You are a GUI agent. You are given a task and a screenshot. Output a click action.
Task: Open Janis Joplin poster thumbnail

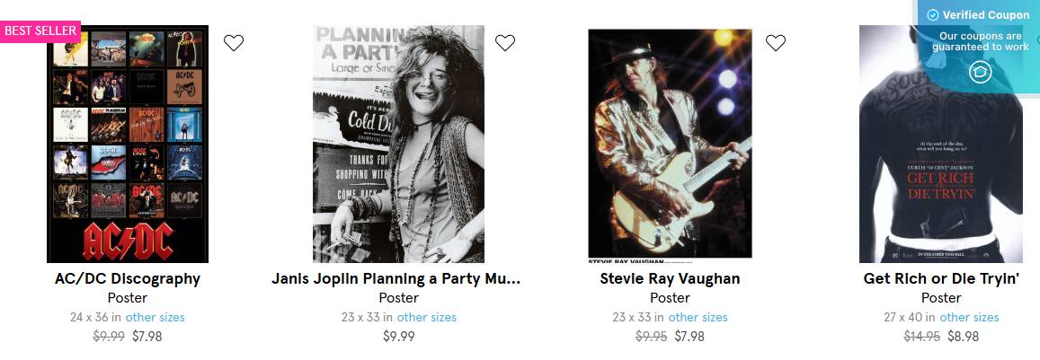point(398,144)
